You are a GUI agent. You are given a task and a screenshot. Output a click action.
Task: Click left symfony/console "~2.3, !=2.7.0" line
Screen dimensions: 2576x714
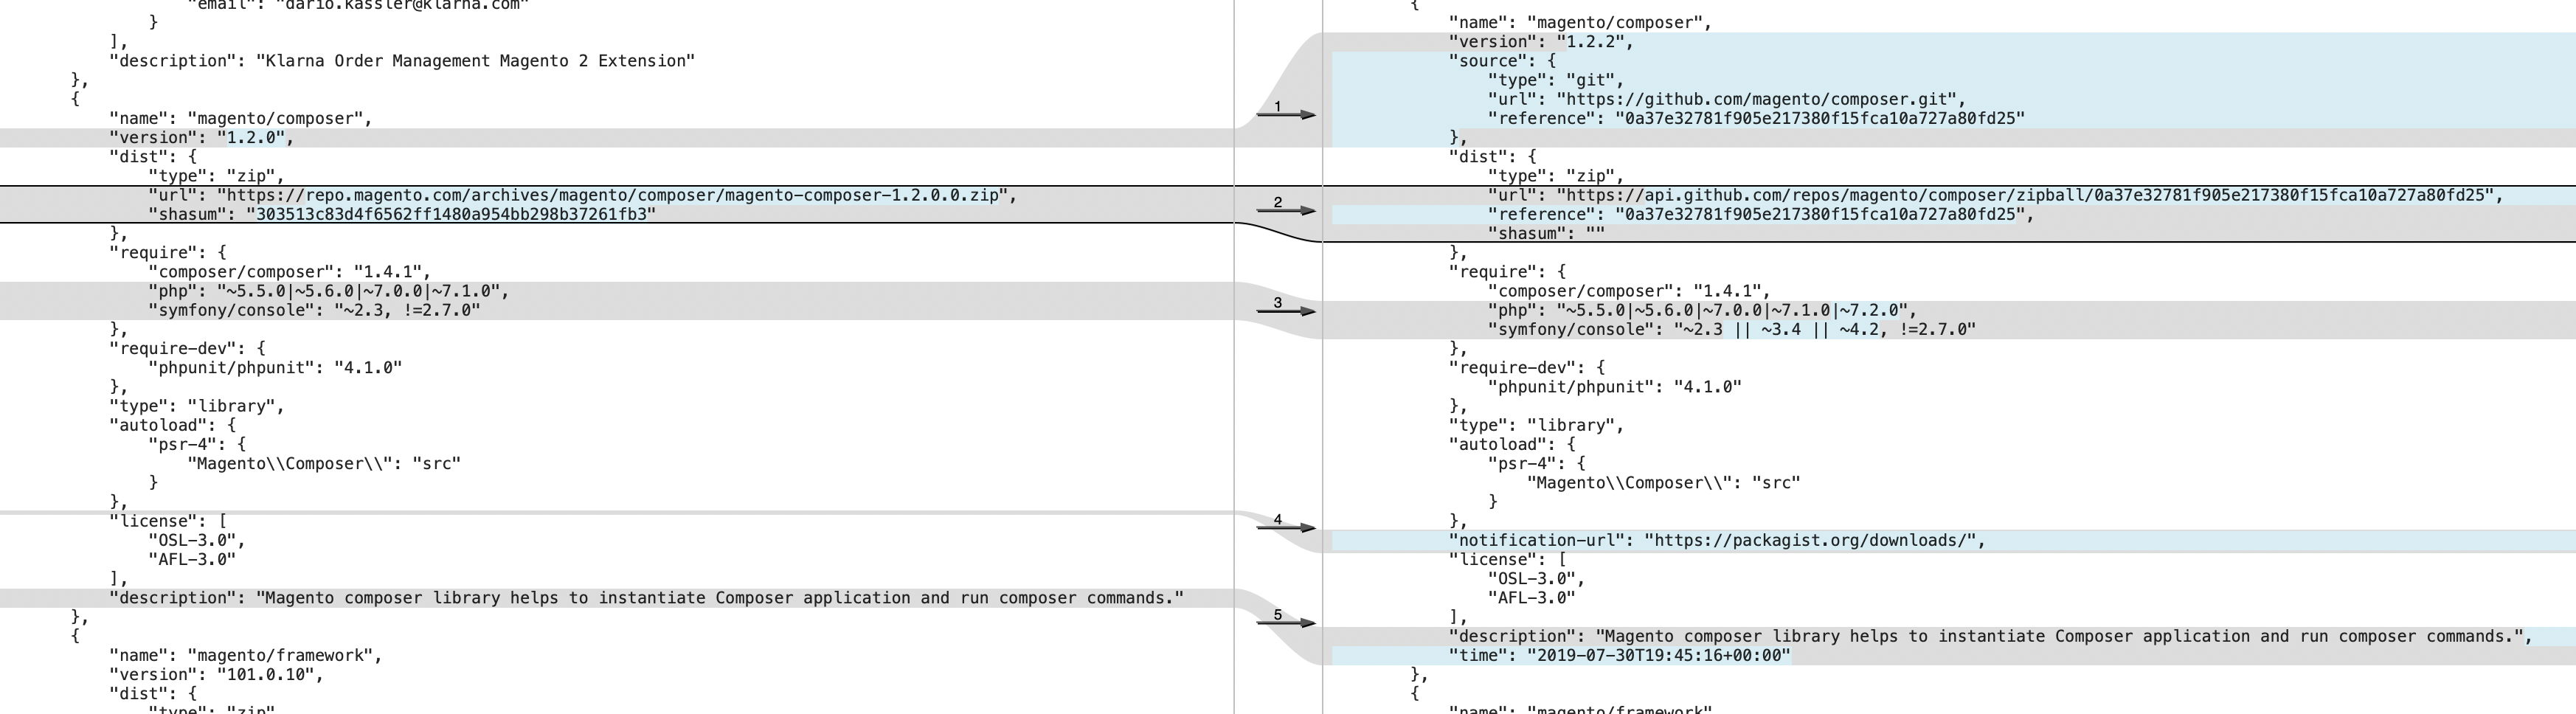(314, 310)
